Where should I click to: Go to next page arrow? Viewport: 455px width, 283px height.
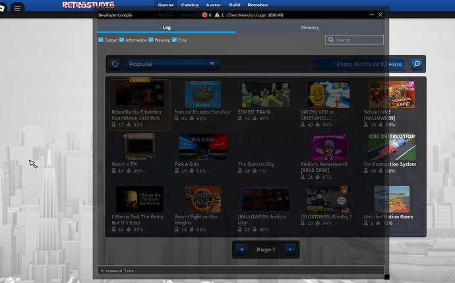(290, 249)
